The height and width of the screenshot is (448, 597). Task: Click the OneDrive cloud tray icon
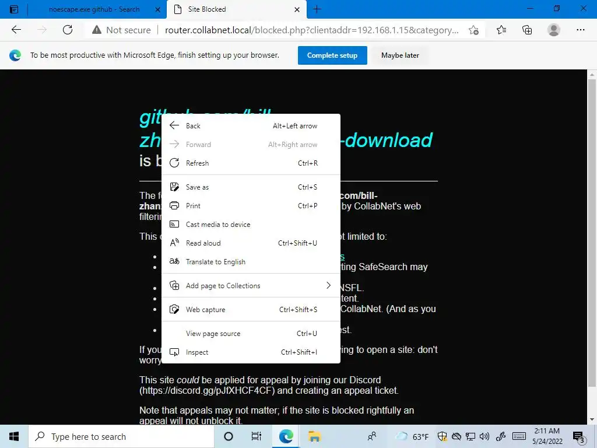456,436
